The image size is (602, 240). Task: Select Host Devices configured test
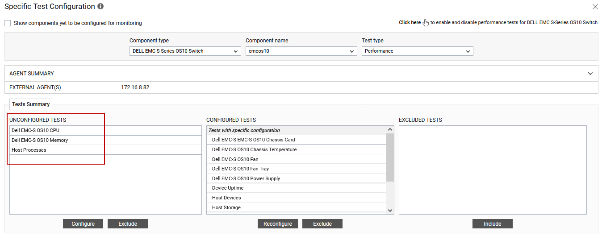tap(297, 198)
